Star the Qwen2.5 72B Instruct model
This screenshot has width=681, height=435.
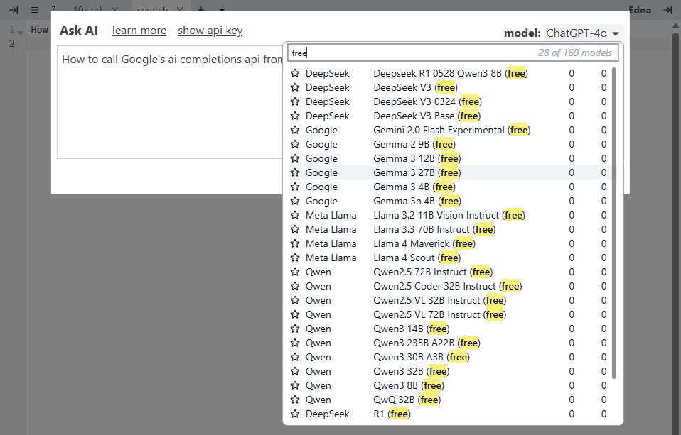click(295, 272)
